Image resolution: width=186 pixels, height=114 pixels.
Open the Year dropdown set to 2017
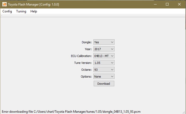click(x=104, y=49)
